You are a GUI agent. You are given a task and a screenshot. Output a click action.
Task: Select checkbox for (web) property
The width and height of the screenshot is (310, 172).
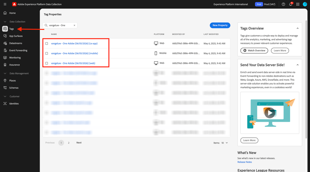pos(47,63)
